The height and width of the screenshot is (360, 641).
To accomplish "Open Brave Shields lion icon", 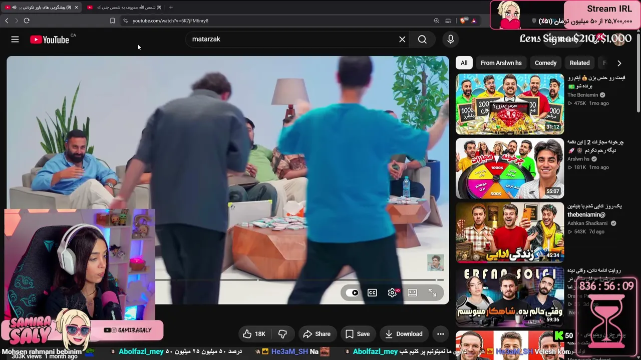I will 463,20.
